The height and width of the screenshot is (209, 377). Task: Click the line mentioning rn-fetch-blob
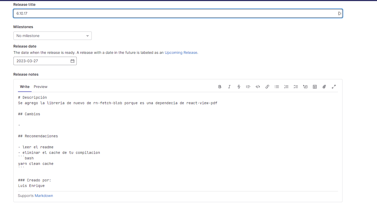(118, 103)
